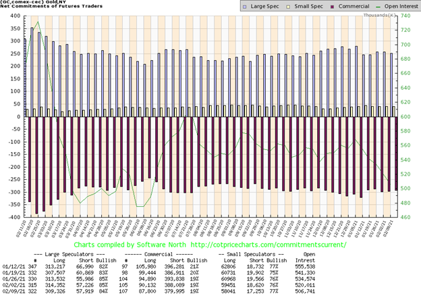Click the 740 label on right axis
421x294 pixels.
click(x=405, y=16)
